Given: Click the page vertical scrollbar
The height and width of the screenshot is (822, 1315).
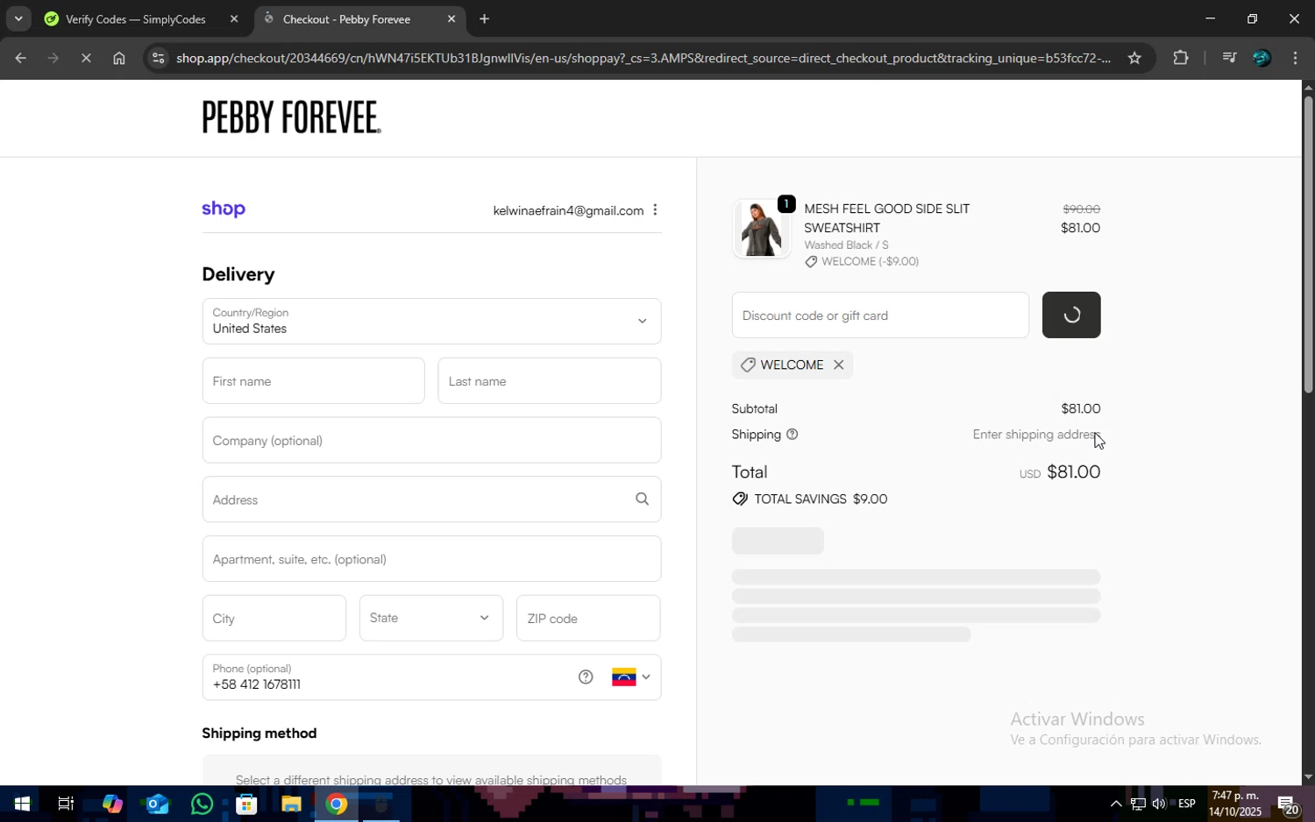Looking at the screenshot, I should click(x=1308, y=244).
